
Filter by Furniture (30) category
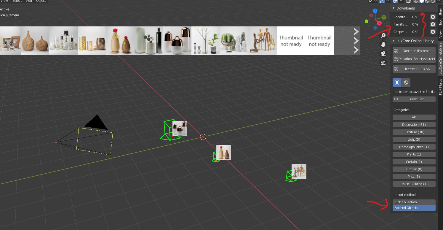click(414, 132)
